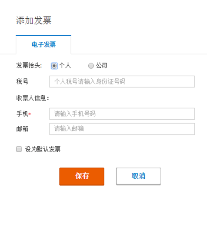Cancel with the 取消 button
207x228 pixels.
pos(138,176)
